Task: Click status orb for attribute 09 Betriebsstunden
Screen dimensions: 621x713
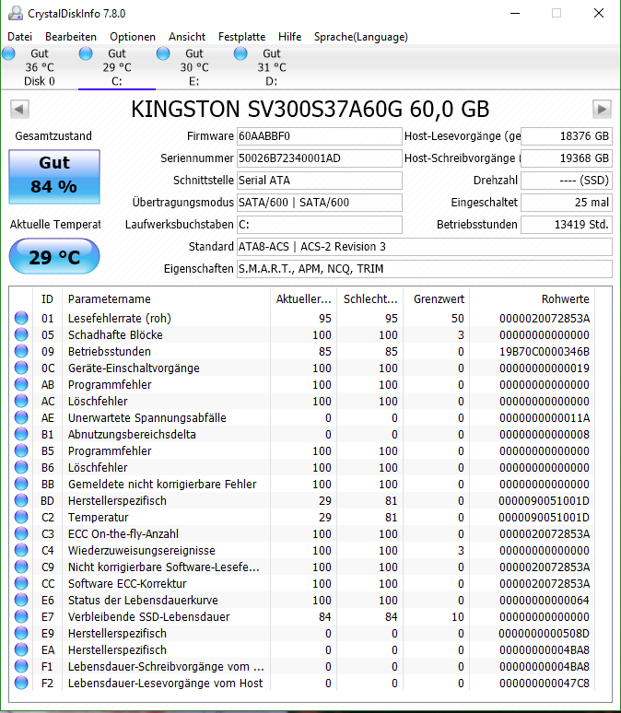Action: pyautogui.click(x=21, y=351)
